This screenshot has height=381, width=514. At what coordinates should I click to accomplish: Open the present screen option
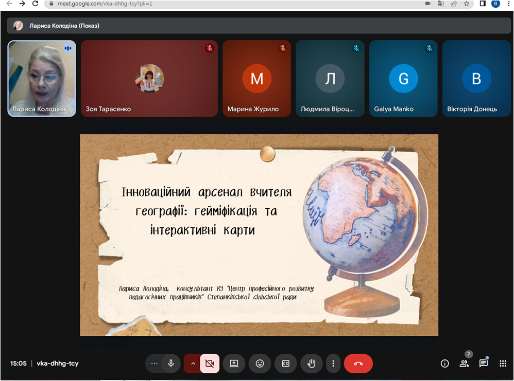pos(234,364)
